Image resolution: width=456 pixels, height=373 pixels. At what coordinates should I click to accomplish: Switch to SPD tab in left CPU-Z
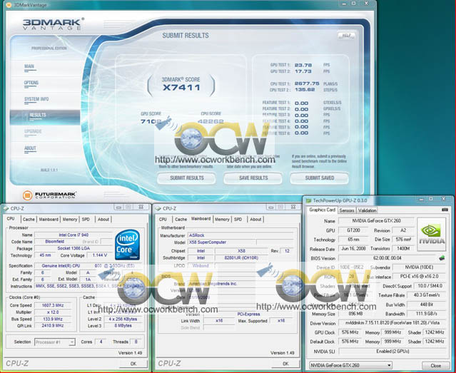tap(86, 219)
